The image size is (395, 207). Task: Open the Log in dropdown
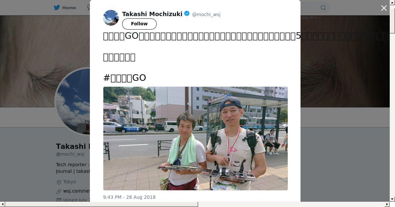coord(309,17)
